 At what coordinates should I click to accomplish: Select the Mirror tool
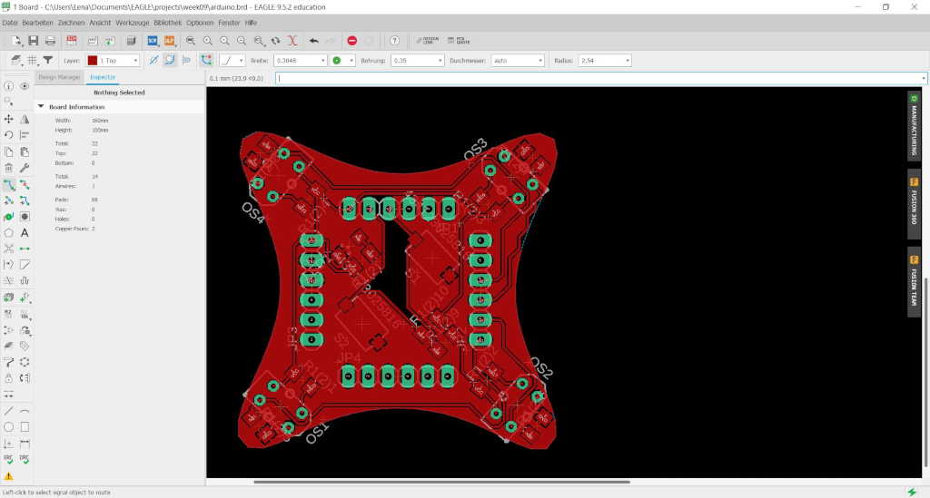coord(25,119)
